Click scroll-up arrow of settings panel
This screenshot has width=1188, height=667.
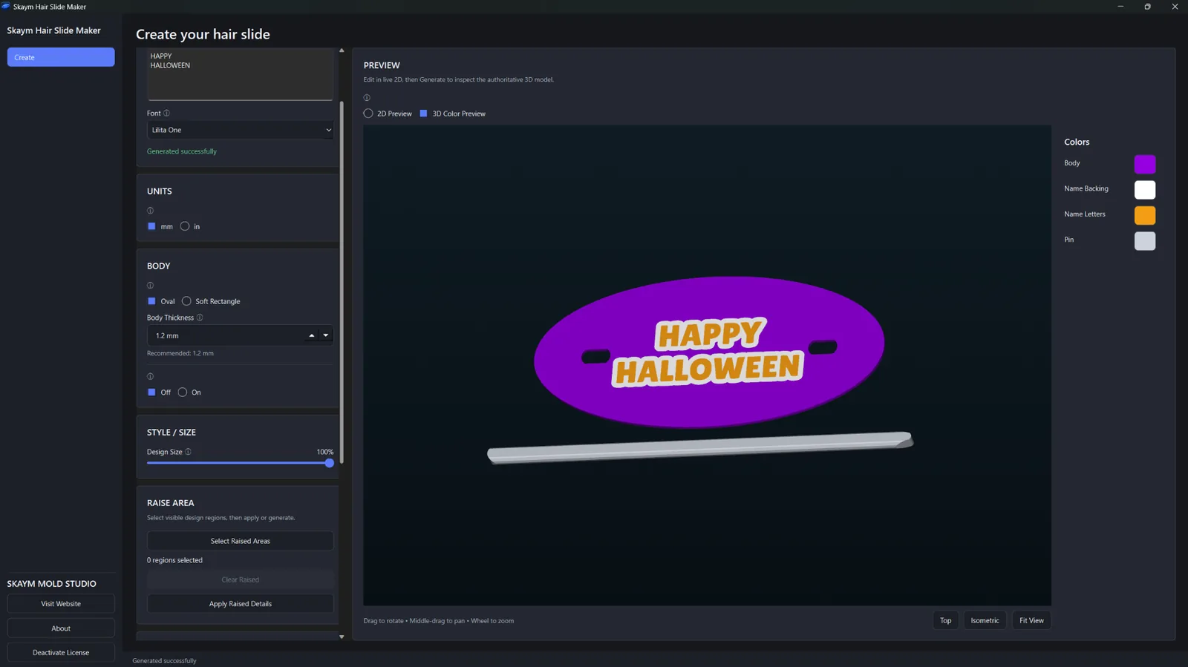pos(342,50)
